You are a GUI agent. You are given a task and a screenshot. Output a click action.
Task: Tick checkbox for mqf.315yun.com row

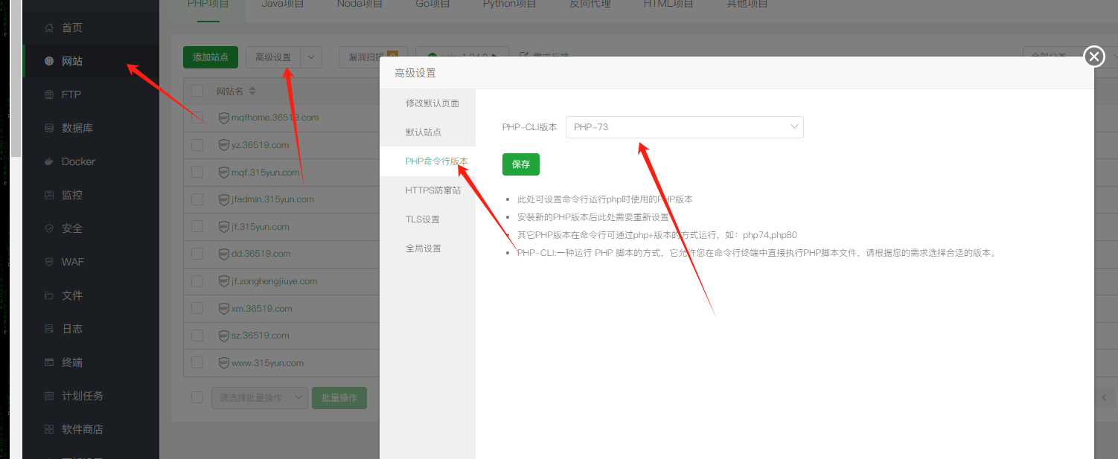coord(197,172)
